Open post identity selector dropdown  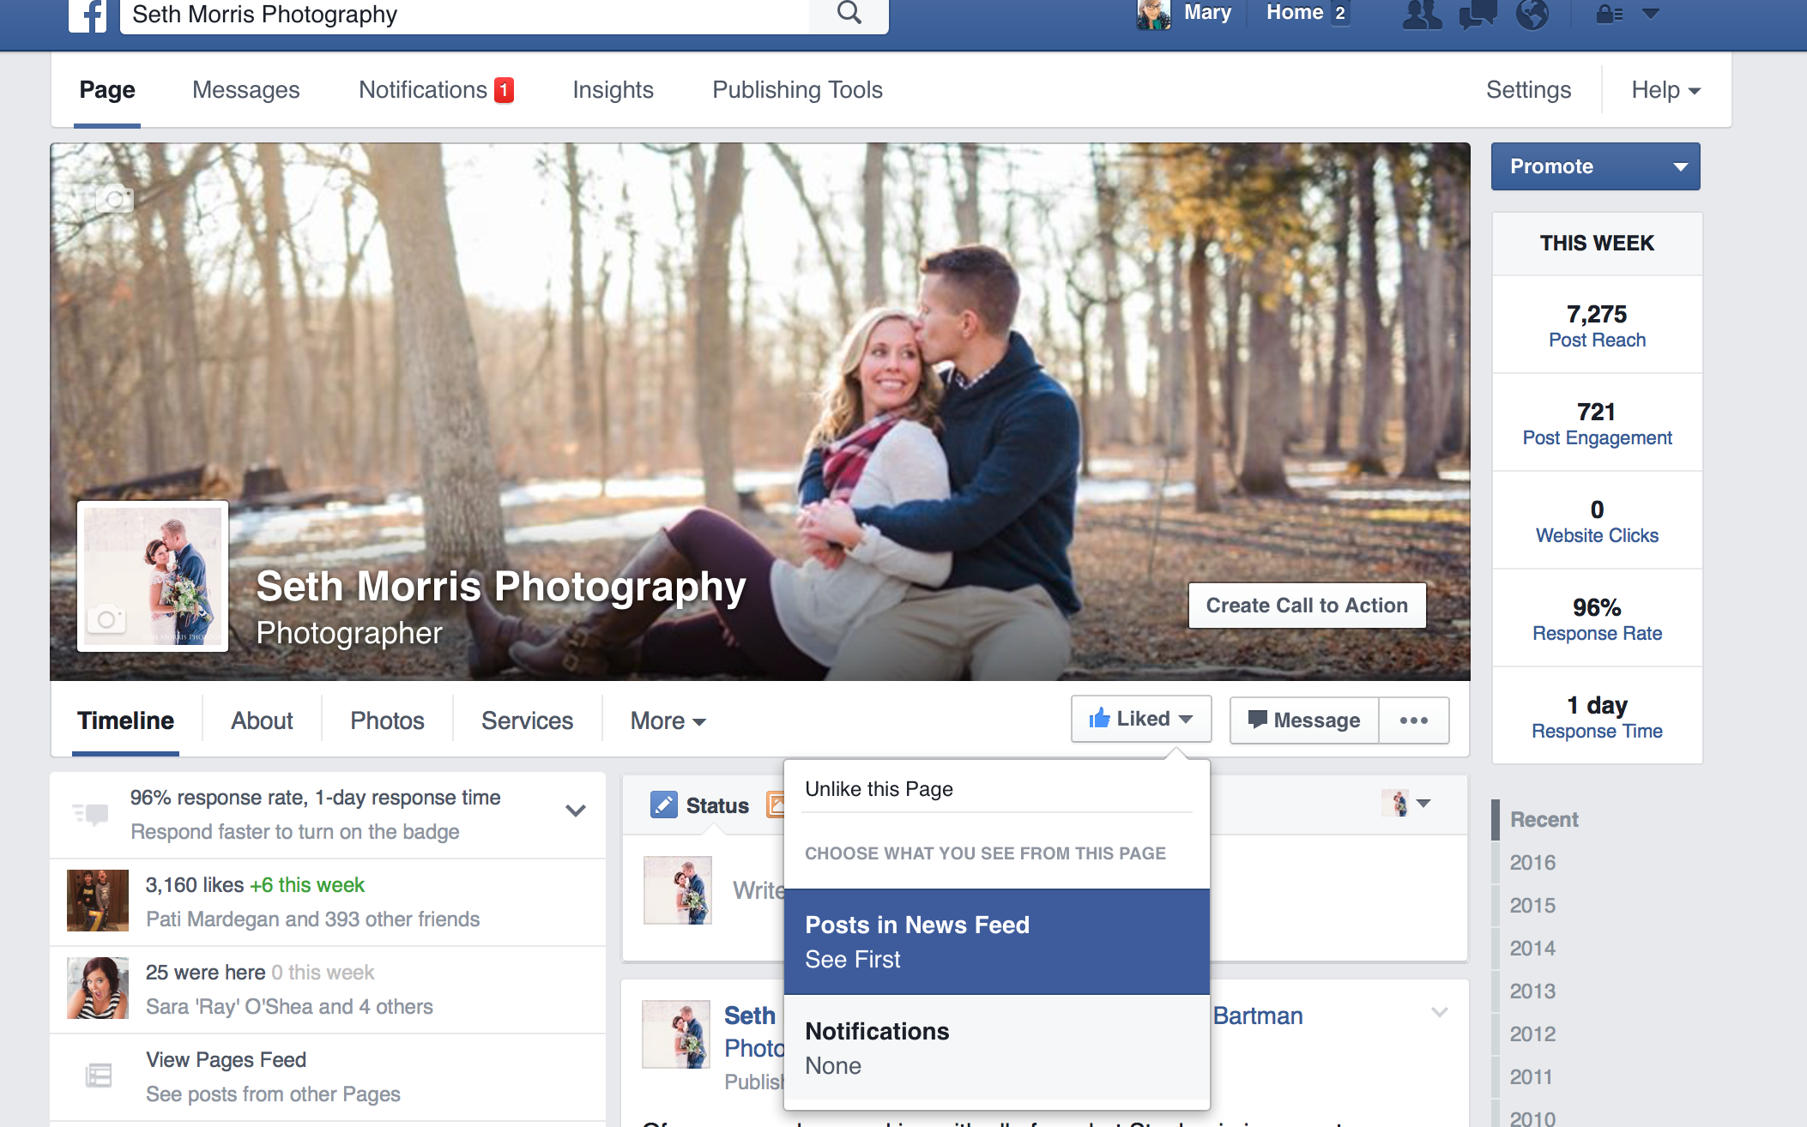1406,804
